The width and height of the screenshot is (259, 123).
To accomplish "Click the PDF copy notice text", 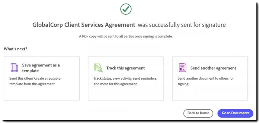I will click(126, 37).
